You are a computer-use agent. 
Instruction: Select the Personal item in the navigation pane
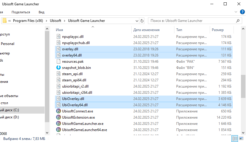coord(7,44)
